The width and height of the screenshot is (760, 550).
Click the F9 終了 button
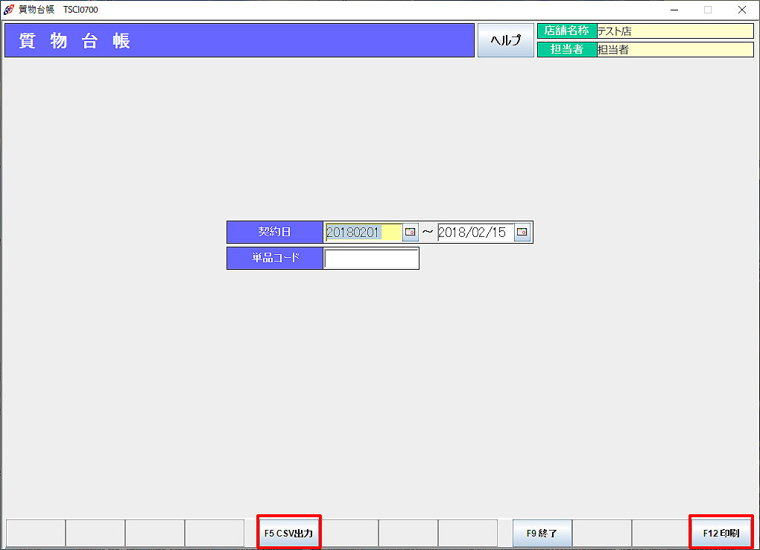point(542,533)
